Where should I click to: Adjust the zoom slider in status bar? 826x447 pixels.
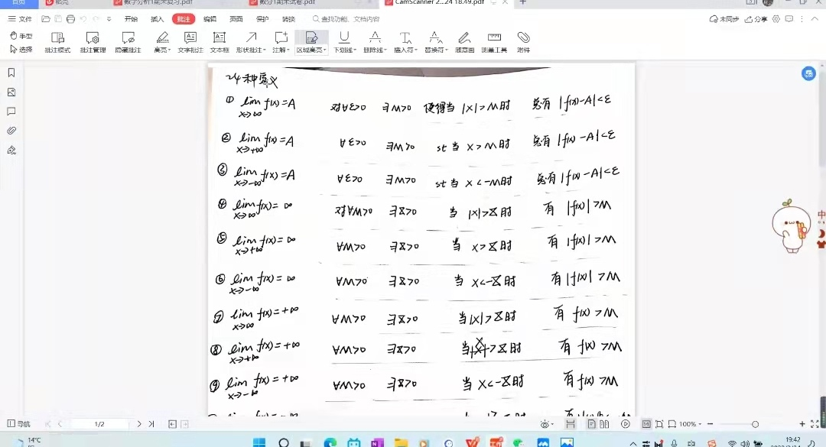[755, 424]
